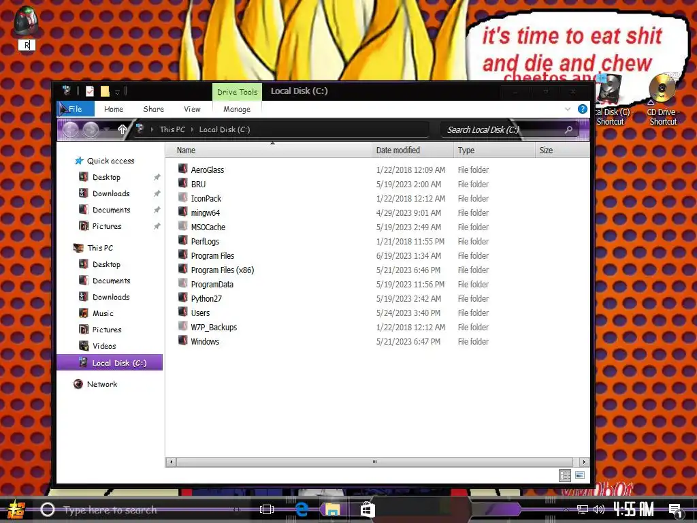The height and width of the screenshot is (523, 697).
Task: Open the Manage ribbon tab
Action: [x=237, y=109]
